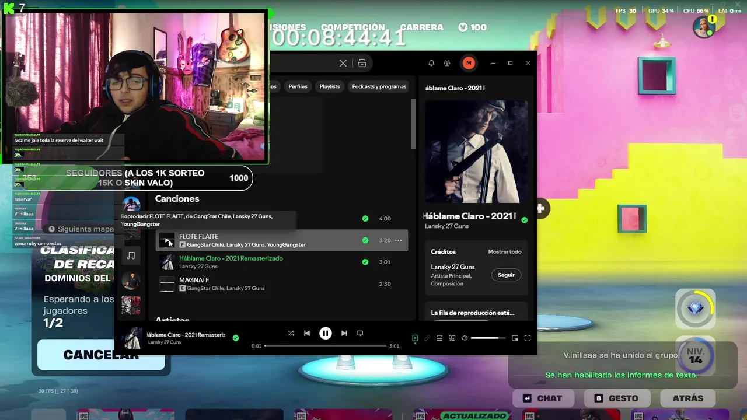This screenshot has height=420, width=747.
Task: Open the ACTUALIZADO game tile
Action: point(461,414)
